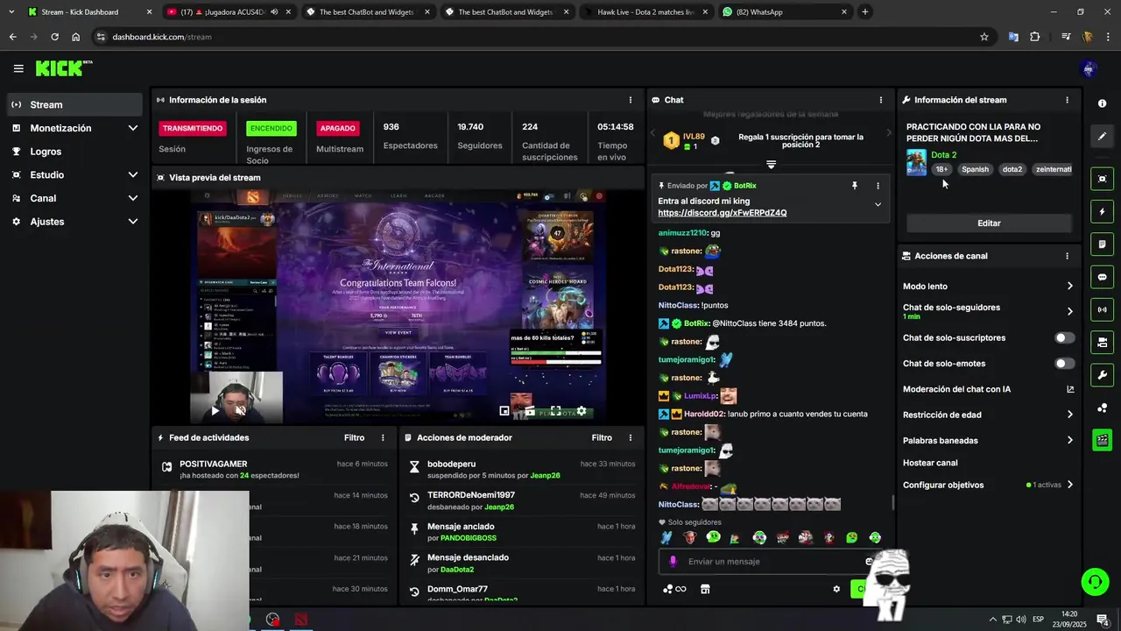Click the green clapperboard clip icon
The height and width of the screenshot is (631, 1121).
[1102, 440]
